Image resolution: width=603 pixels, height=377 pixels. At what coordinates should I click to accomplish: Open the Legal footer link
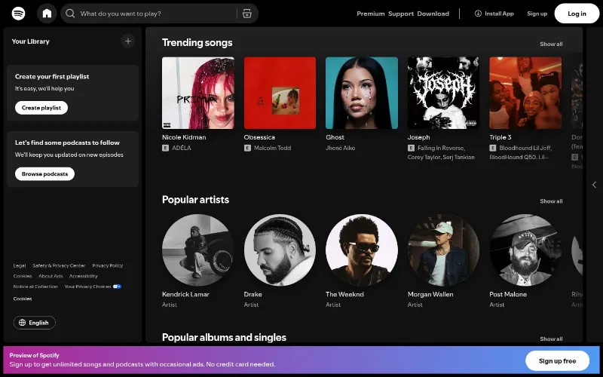click(20, 265)
